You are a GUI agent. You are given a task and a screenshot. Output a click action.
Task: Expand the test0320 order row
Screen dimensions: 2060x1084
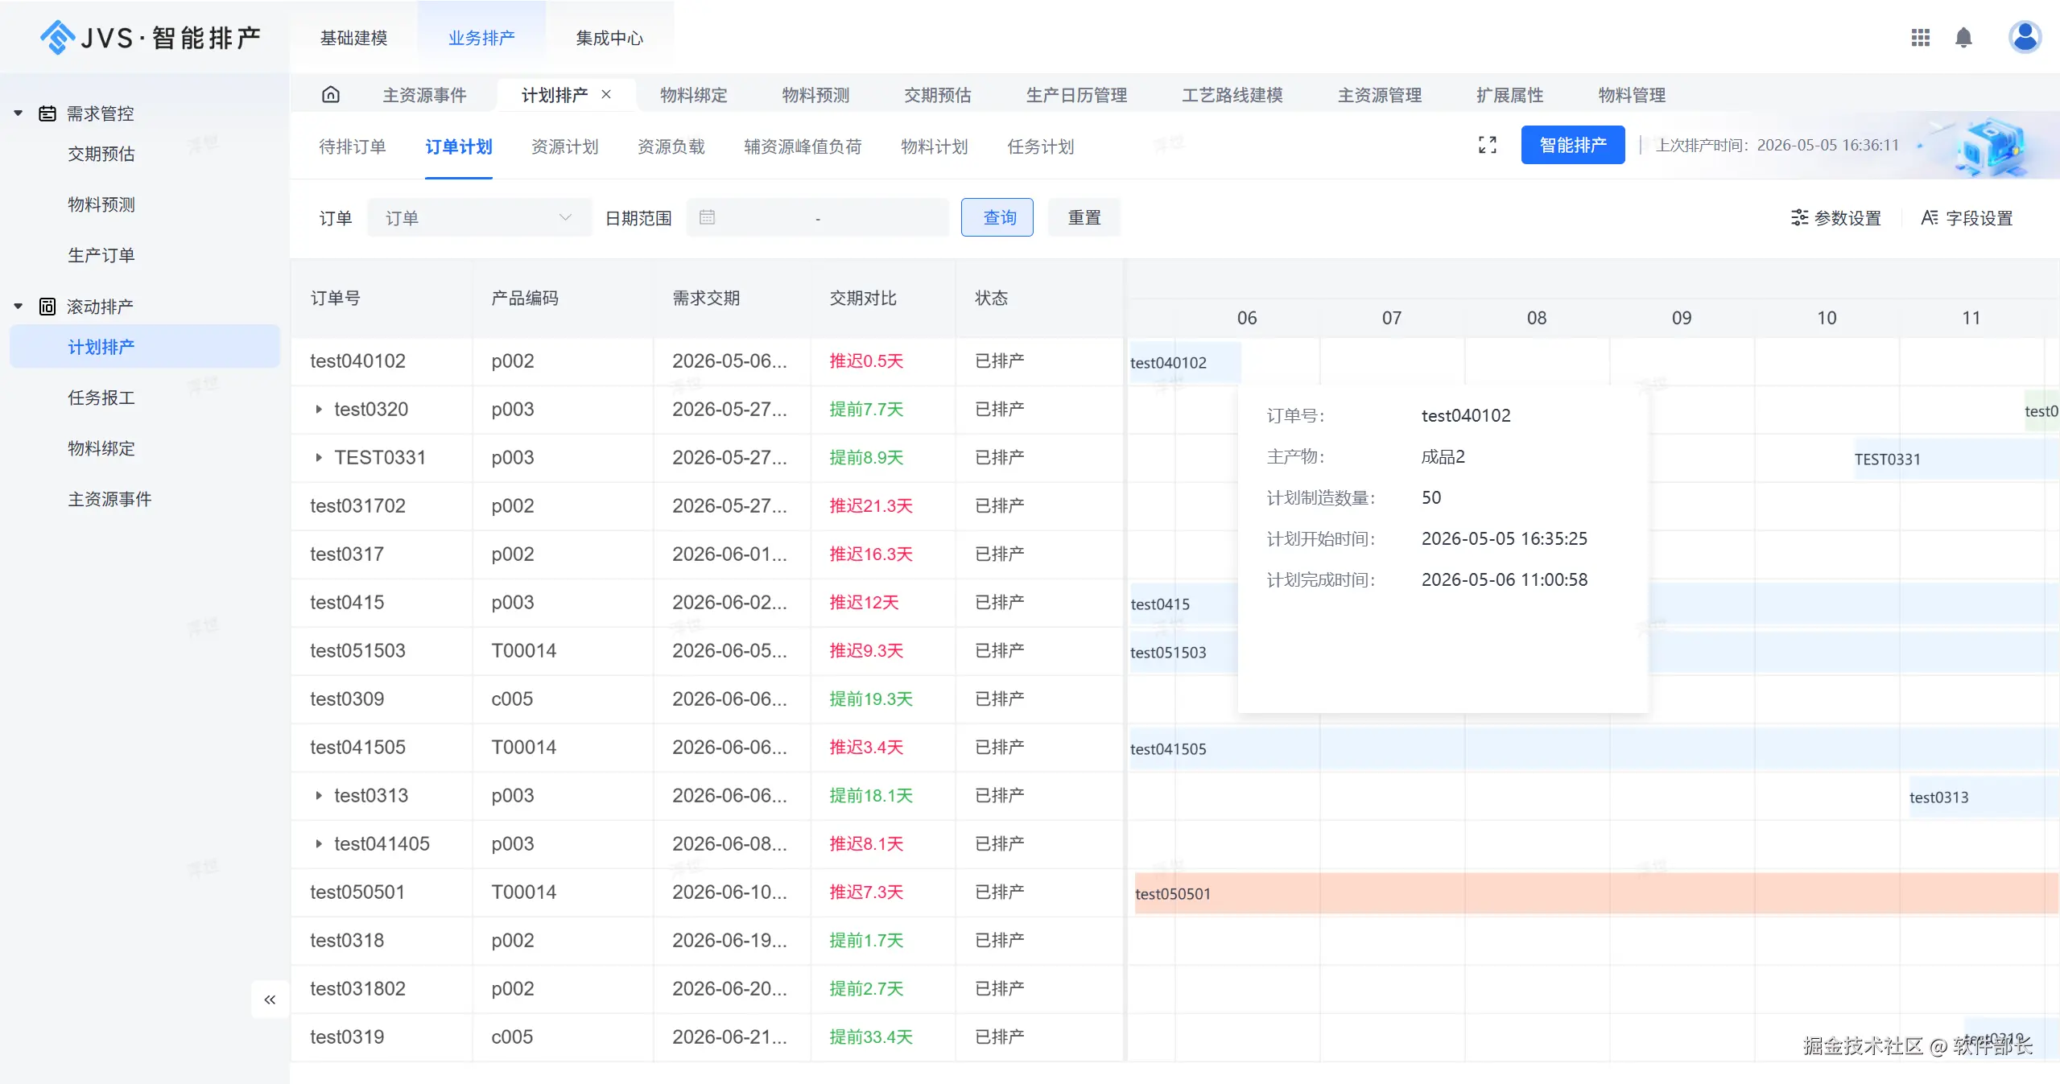pos(319,410)
